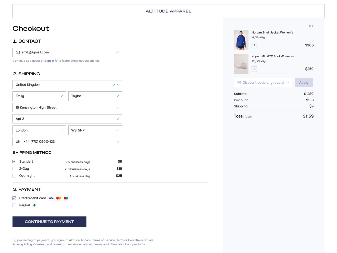Click the envelope icon in discount field
The height and width of the screenshot is (253, 337).
click(x=239, y=83)
